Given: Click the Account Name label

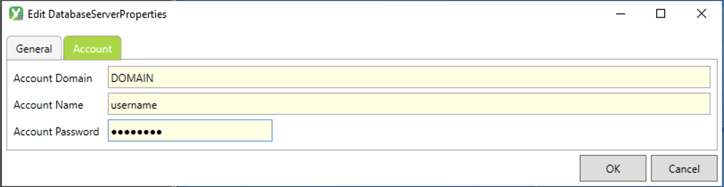Looking at the screenshot, I should [x=49, y=105].
